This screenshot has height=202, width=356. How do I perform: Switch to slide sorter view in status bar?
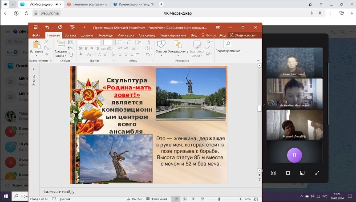tap(185, 199)
